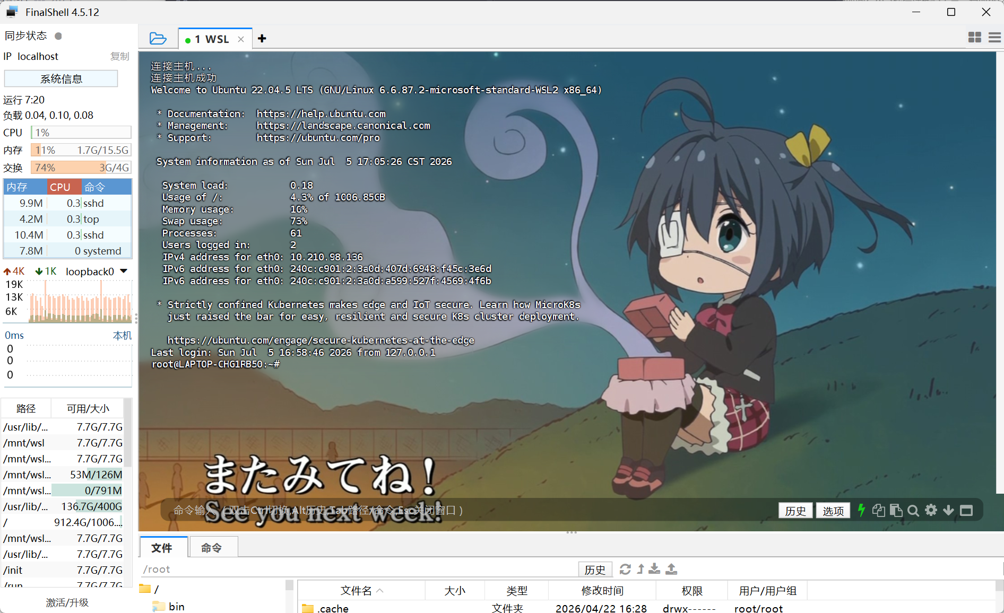Click the 本机 ping target label
Screen dimensions: 1004x613
(x=122, y=336)
